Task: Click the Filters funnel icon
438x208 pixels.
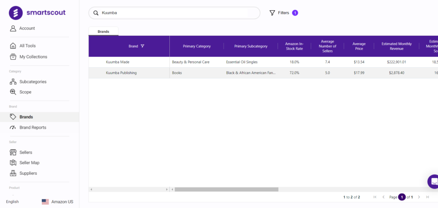Action: (272, 13)
